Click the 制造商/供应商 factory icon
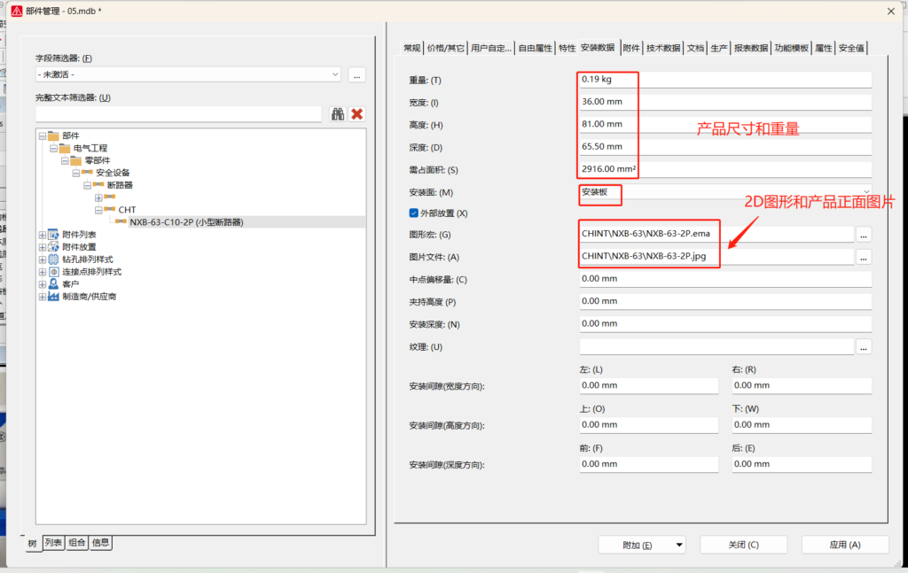This screenshot has width=908, height=573. 53,297
